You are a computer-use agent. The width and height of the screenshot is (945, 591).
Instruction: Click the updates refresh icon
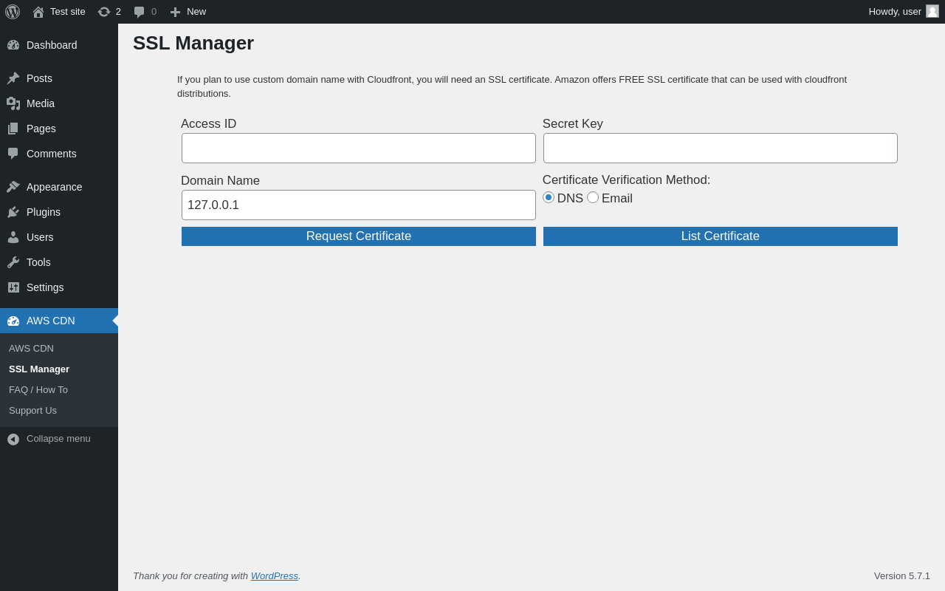click(x=104, y=12)
